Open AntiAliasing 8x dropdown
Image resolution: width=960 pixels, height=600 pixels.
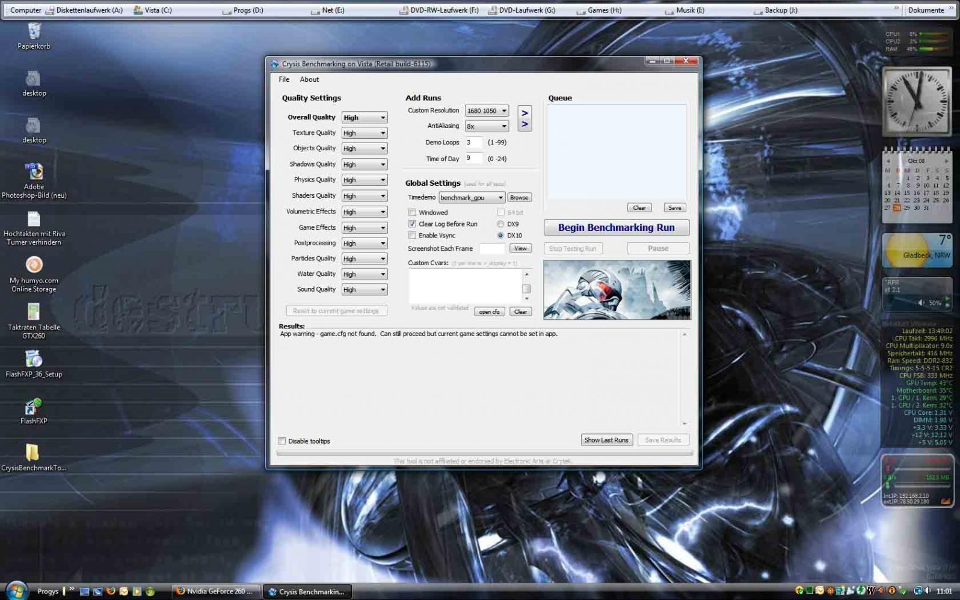pos(487,126)
